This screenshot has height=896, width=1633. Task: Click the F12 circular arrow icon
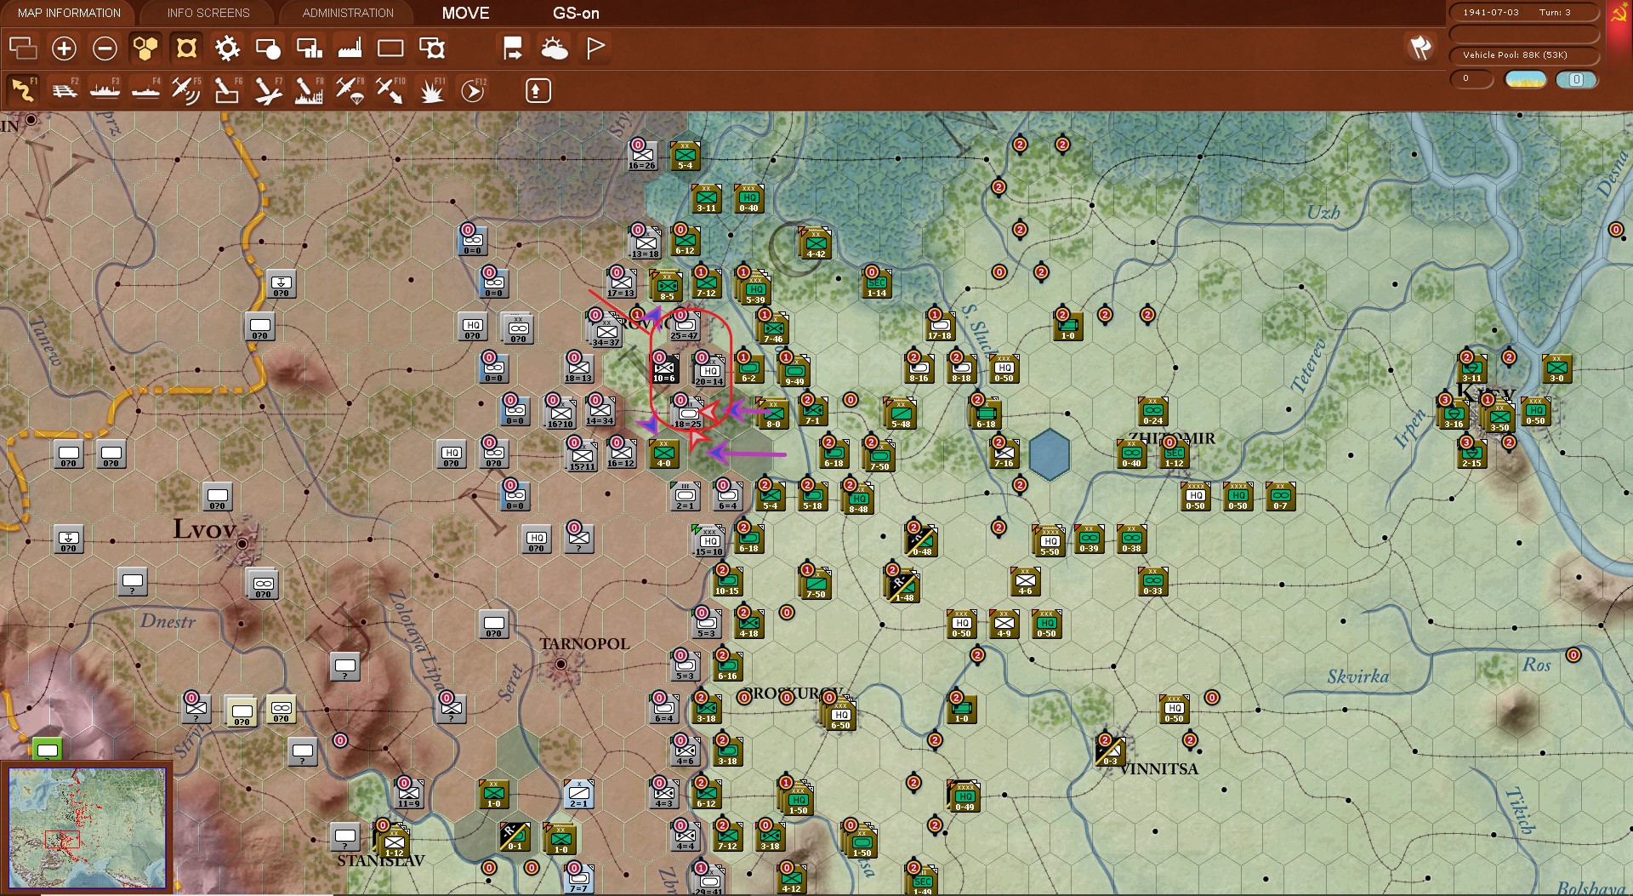[473, 89]
